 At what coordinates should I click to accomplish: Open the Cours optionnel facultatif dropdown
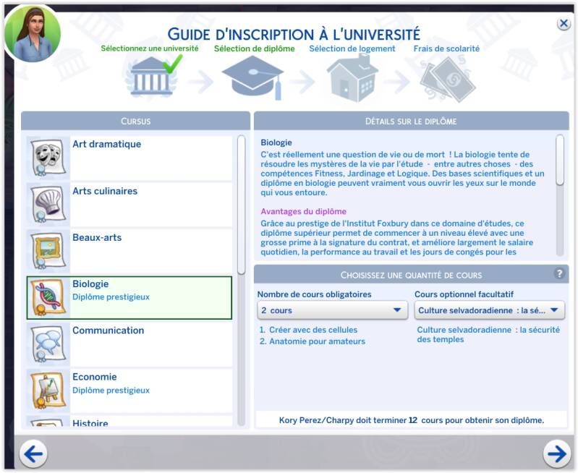click(490, 310)
